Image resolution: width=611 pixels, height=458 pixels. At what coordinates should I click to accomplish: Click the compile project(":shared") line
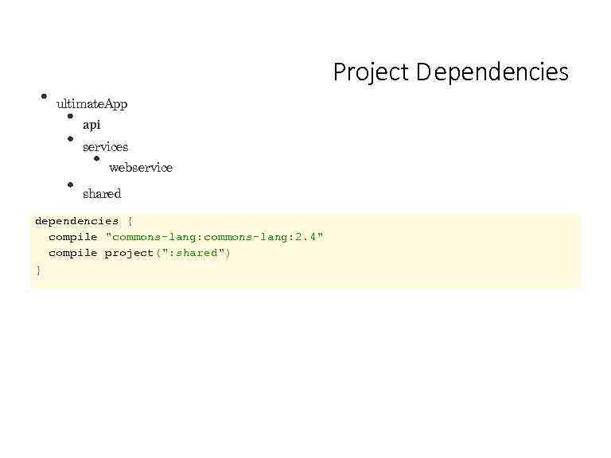pyautogui.click(x=139, y=254)
